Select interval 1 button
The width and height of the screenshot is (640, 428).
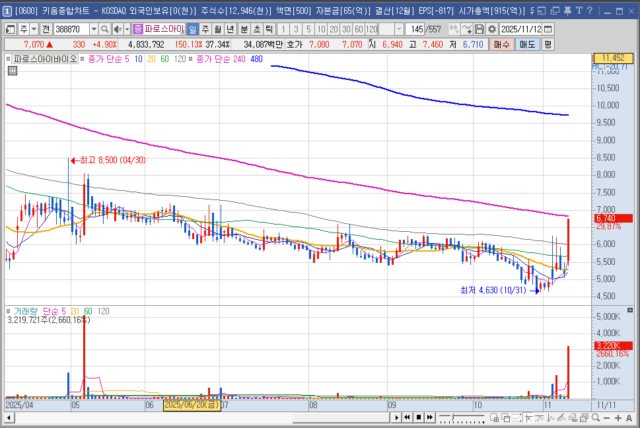(283, 29)
